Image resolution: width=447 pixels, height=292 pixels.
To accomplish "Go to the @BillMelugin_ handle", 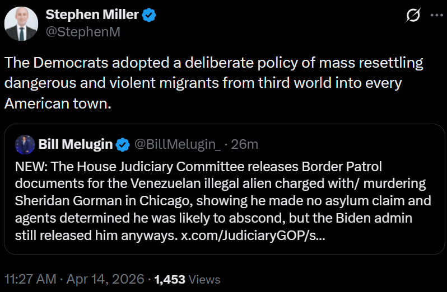I will (x=177, y=145).
